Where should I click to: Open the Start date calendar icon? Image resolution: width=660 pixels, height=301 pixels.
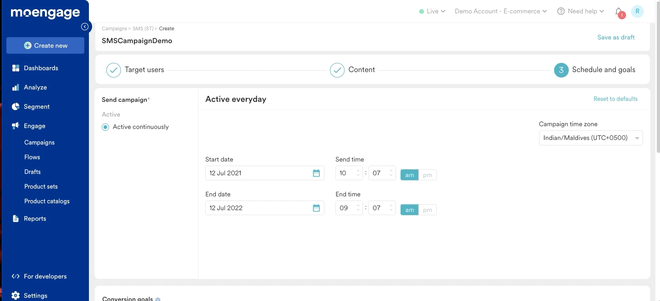316,173
